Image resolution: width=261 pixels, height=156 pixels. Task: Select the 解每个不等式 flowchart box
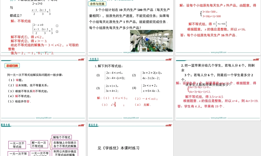pyautogui.click(x=63, y=137)
